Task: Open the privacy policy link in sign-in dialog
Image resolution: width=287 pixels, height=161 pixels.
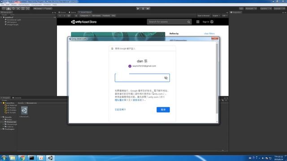Action: click(x=121, y=100)
